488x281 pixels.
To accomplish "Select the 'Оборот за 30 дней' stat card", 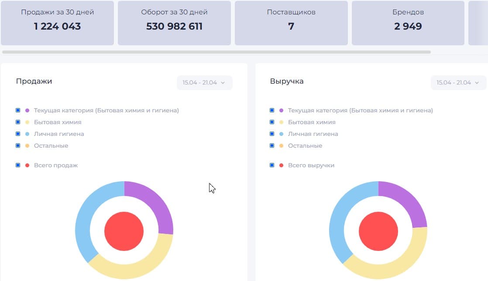I will point(174,23).
